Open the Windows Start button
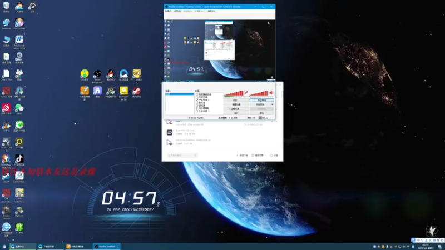The width and height of the screenshot is (445, 250). [4, 246]
